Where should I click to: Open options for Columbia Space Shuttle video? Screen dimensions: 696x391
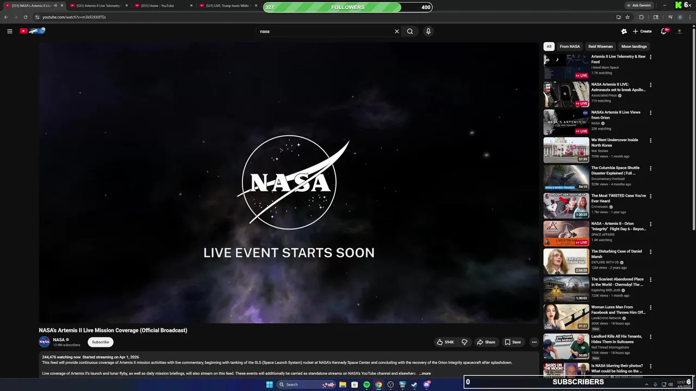650,168
